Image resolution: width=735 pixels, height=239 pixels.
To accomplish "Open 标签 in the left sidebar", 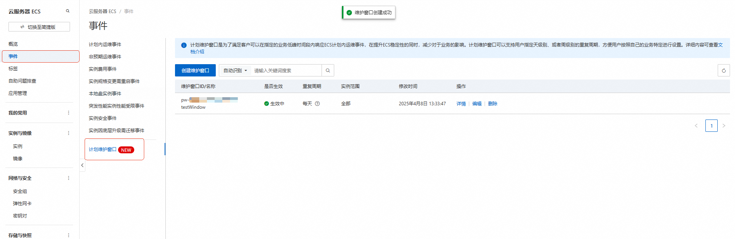I will point(13,69).
